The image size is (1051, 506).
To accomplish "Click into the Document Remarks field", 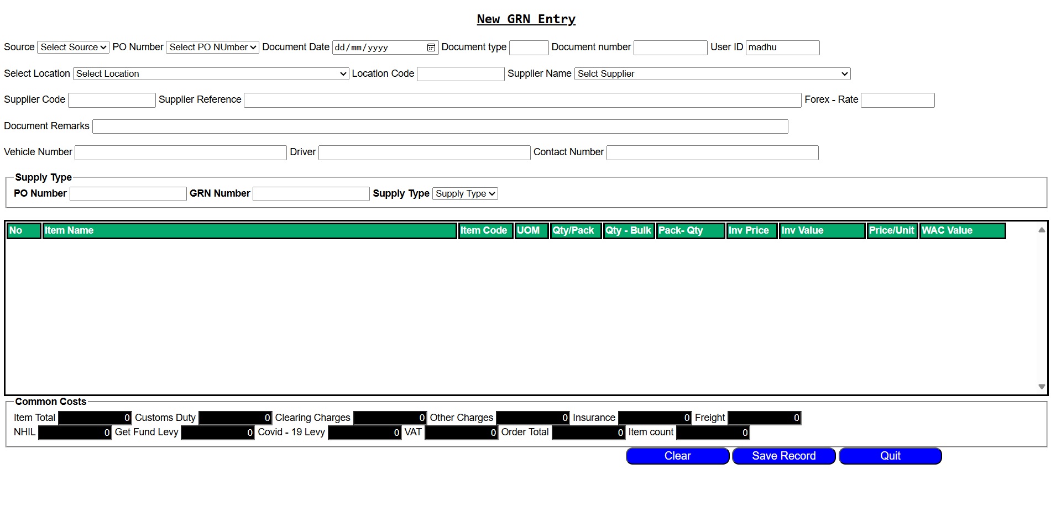I will [440, 126].
